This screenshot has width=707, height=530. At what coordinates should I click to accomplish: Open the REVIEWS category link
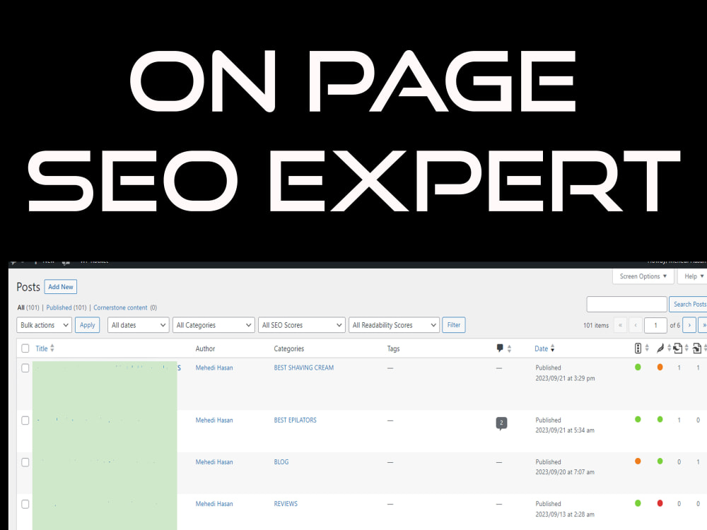tap(286, 504)
